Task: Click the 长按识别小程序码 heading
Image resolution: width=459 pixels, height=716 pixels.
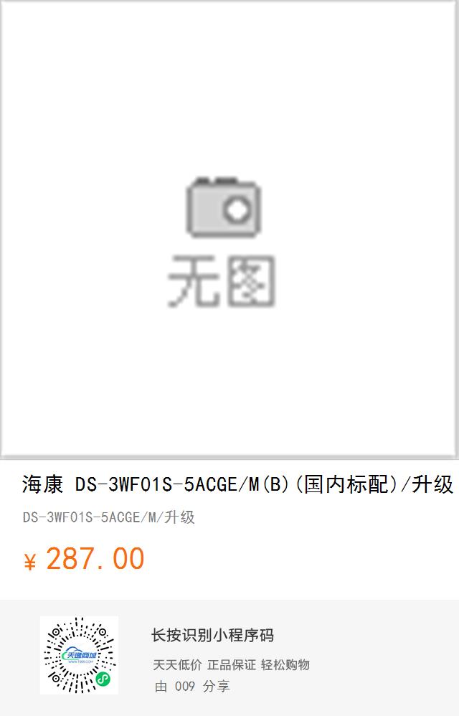Action: coord(212,635)
